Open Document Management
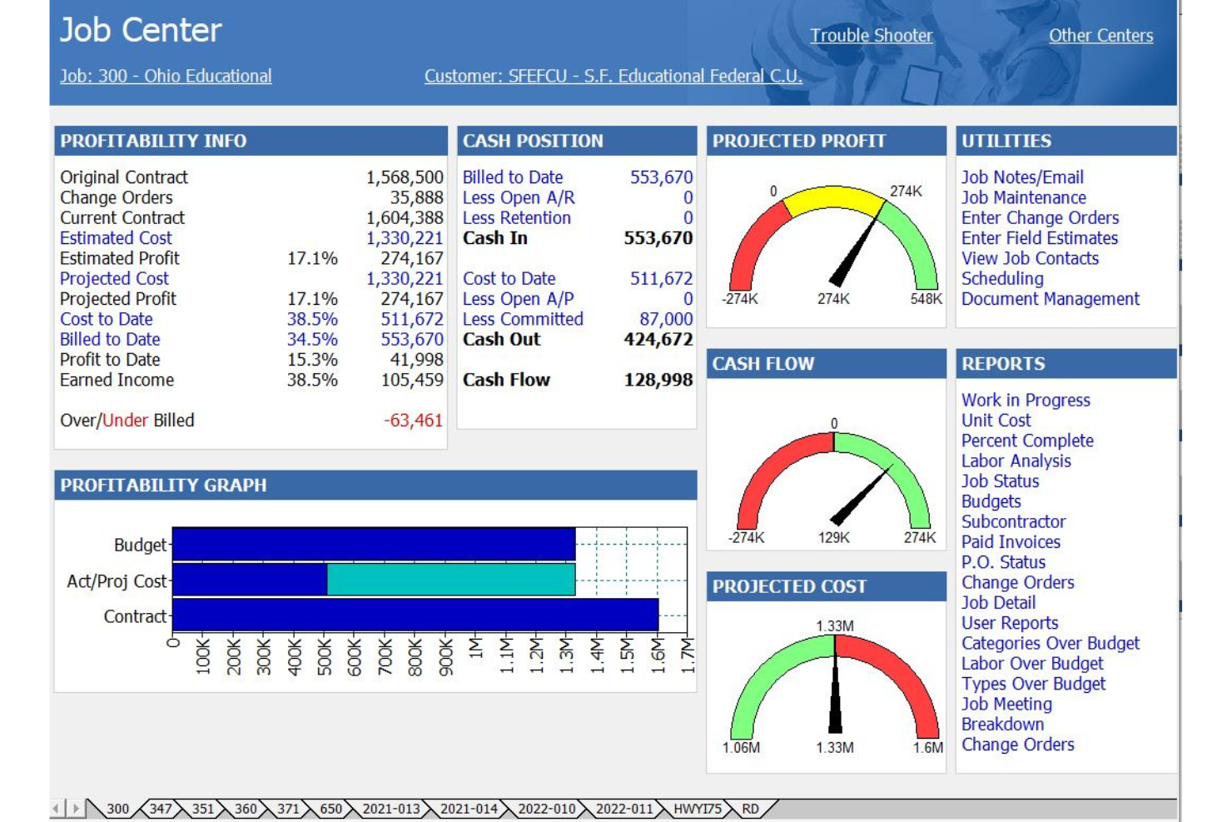This screenshot has height=822, width=1232. [x=1051, y=299]
